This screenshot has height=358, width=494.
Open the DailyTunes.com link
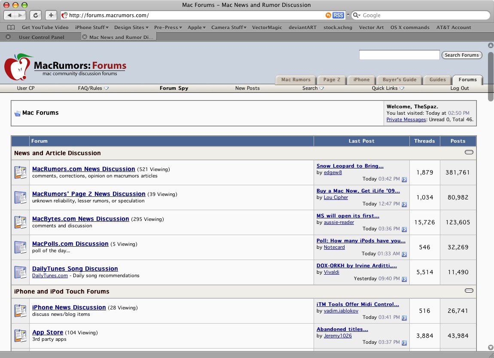click(50, 275)
